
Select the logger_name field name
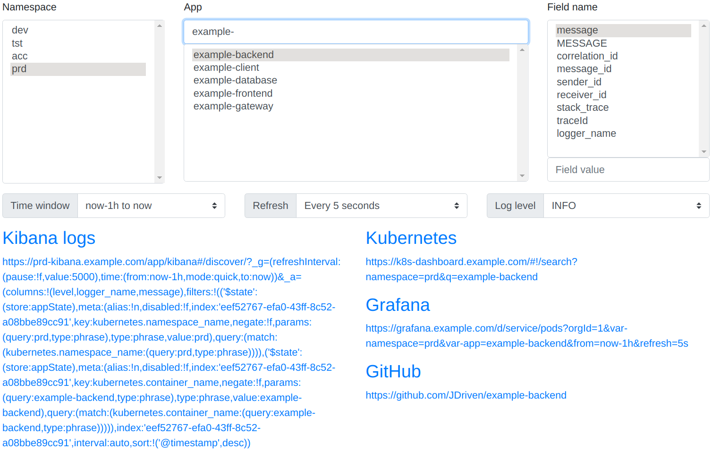(623, 133)
